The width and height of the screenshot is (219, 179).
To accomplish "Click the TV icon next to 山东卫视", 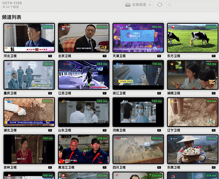I will [105, 130].
